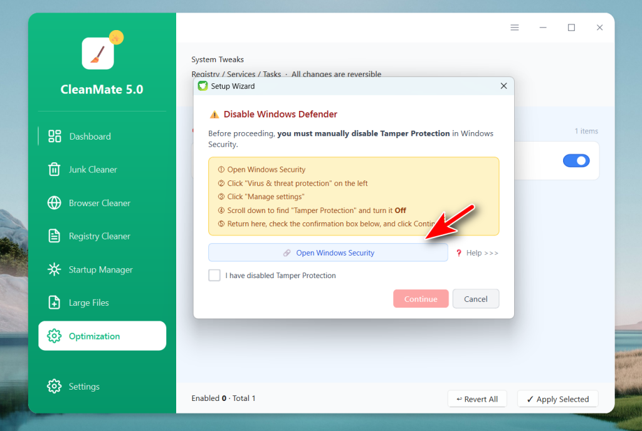Image resolution: width=642 pixels, height=431 pixels.
Task: Select the Startup Manager sun icon
Action: tap(55, 269)
